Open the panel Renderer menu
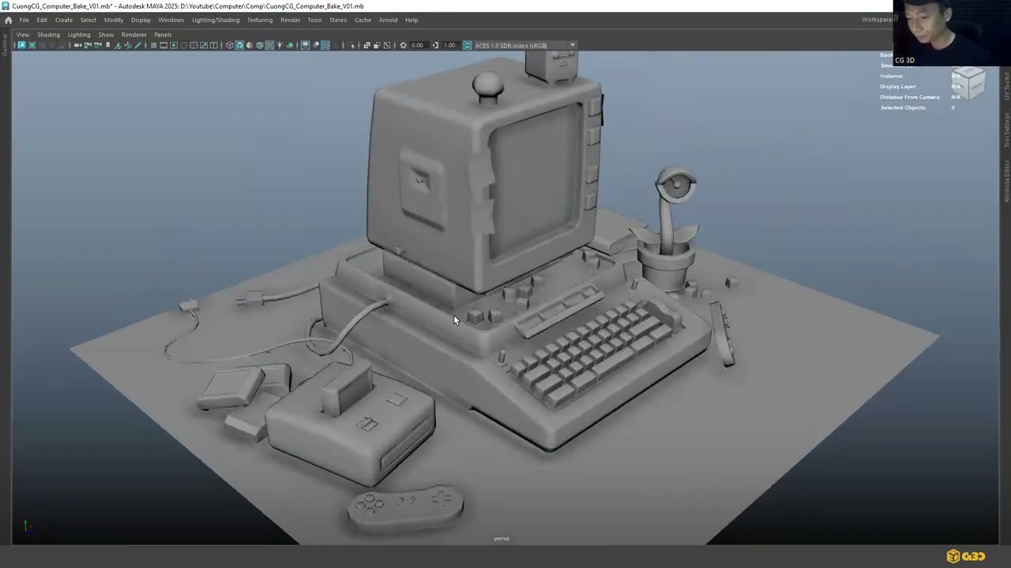 tap(133, 35)
